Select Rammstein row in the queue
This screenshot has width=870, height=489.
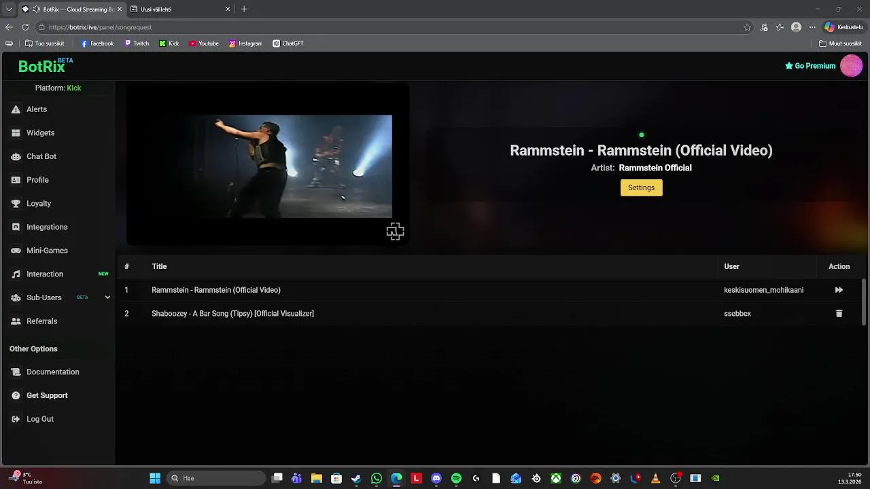point(489,290)
